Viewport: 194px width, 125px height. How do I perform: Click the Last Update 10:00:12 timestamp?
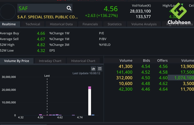click(x=86, y=73)
